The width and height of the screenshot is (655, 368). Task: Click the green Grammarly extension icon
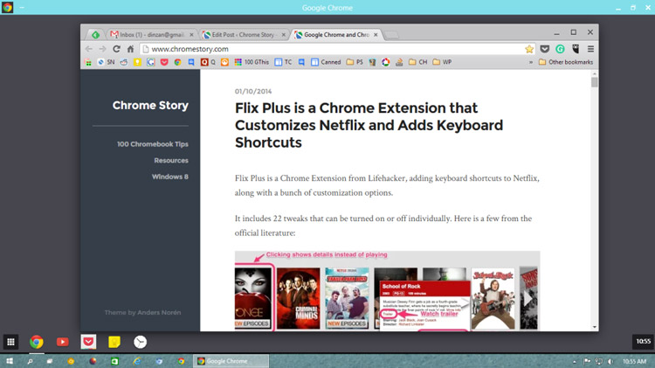click(560, 49)
